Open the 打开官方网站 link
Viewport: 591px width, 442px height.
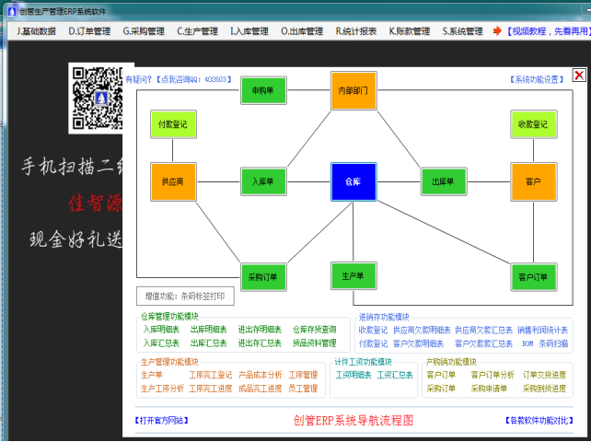coord(162,421)
